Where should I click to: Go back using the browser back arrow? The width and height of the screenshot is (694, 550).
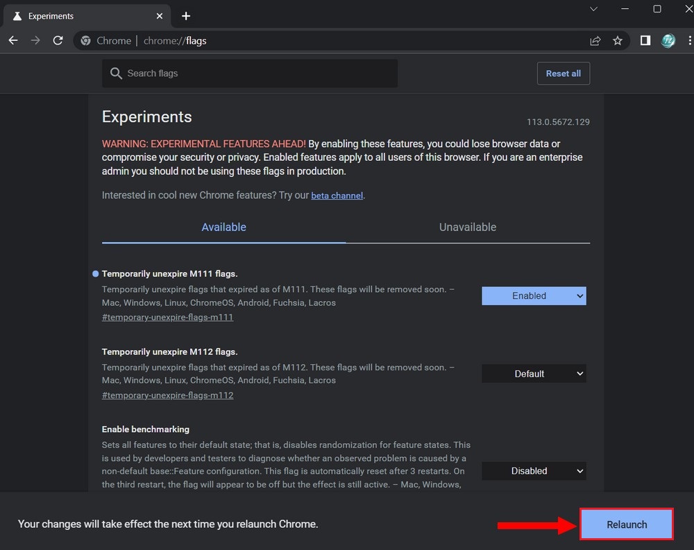[x=13, y=41]
